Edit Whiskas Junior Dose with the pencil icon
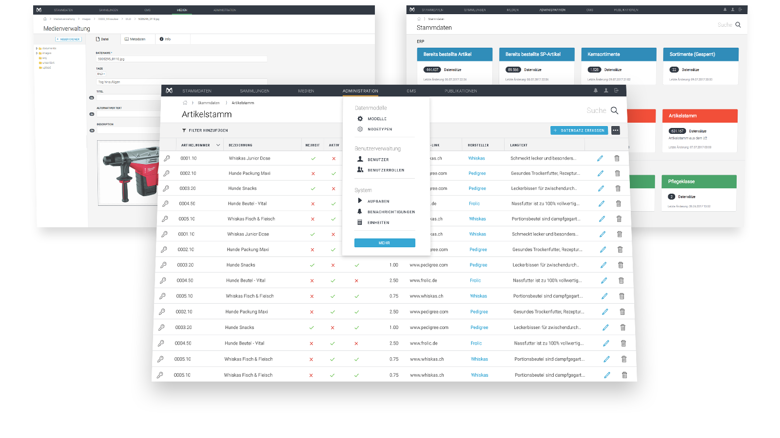The image size is (780, 438). 601,158
